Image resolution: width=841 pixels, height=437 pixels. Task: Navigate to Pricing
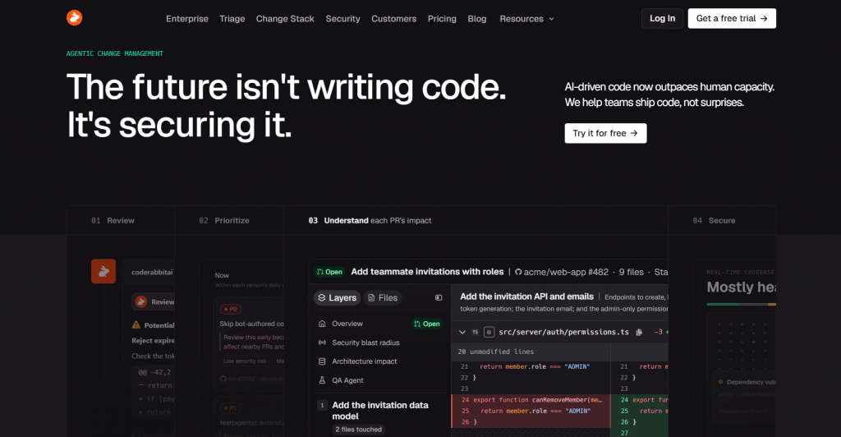pos(442,19)
